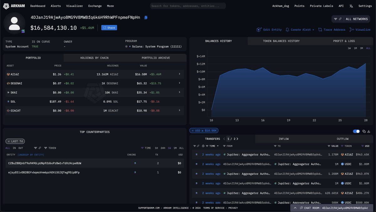Open the Alerts menu item
The height and width of the screenshot is (212, 376).
coord(55,6)
